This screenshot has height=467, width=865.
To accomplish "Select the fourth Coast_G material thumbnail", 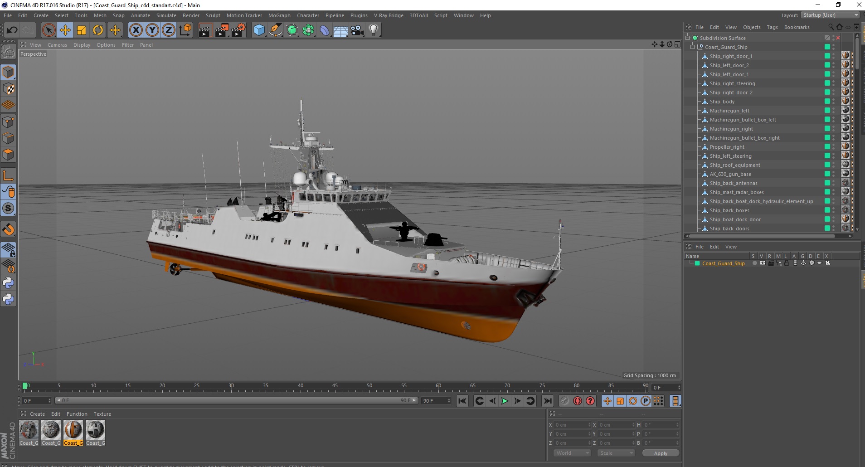I will pyautogui.click(x=95, y=433).
